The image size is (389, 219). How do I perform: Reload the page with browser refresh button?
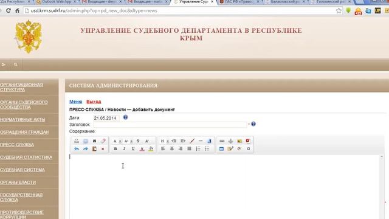[8, 11]
